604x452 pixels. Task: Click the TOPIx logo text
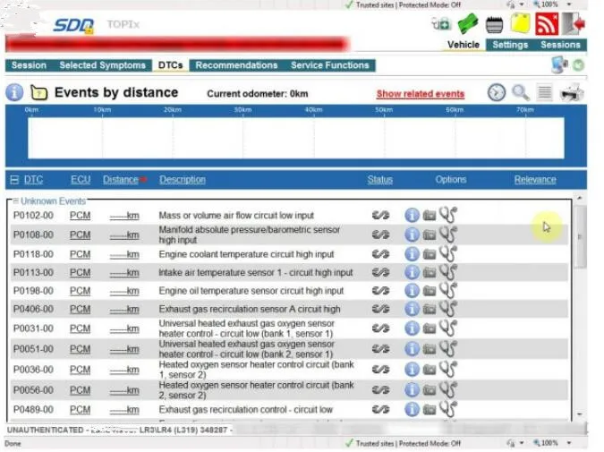pos(123,25)
